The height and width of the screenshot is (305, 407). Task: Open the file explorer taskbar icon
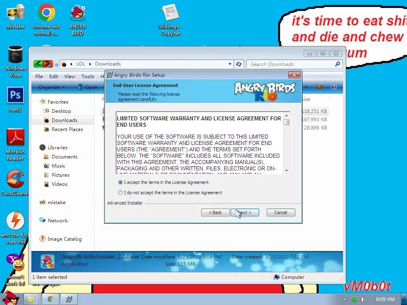(31, 299)
